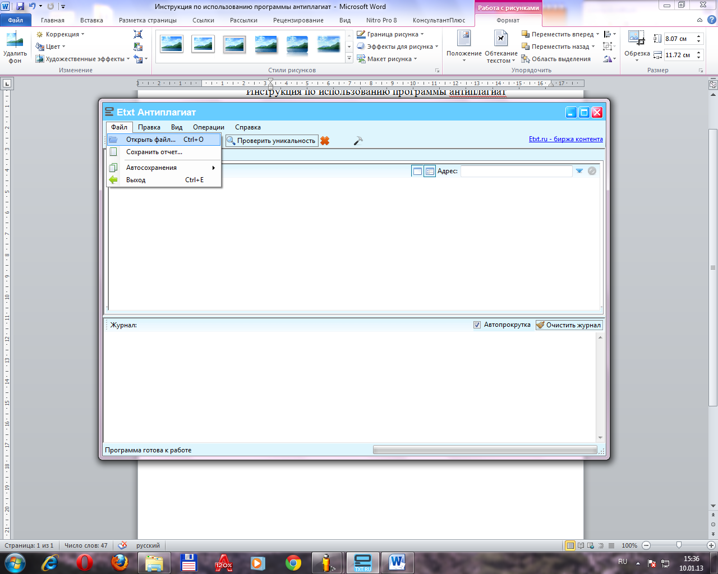Expand Переместить назад dropdown arrow
Viewport: 718px width, 574px height.
click(593, 47)
